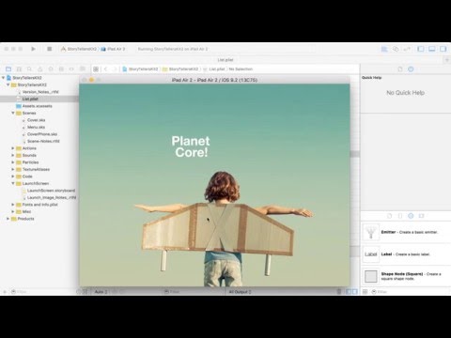Image resolution: width=451 pixels, height=338 pixels.
Task: Open the All Output dropdown in console
Action: tap(240, 292)
